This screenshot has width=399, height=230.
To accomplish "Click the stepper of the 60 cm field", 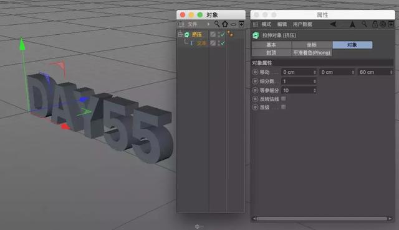I will pyautogui.click(x=392, y=72).
